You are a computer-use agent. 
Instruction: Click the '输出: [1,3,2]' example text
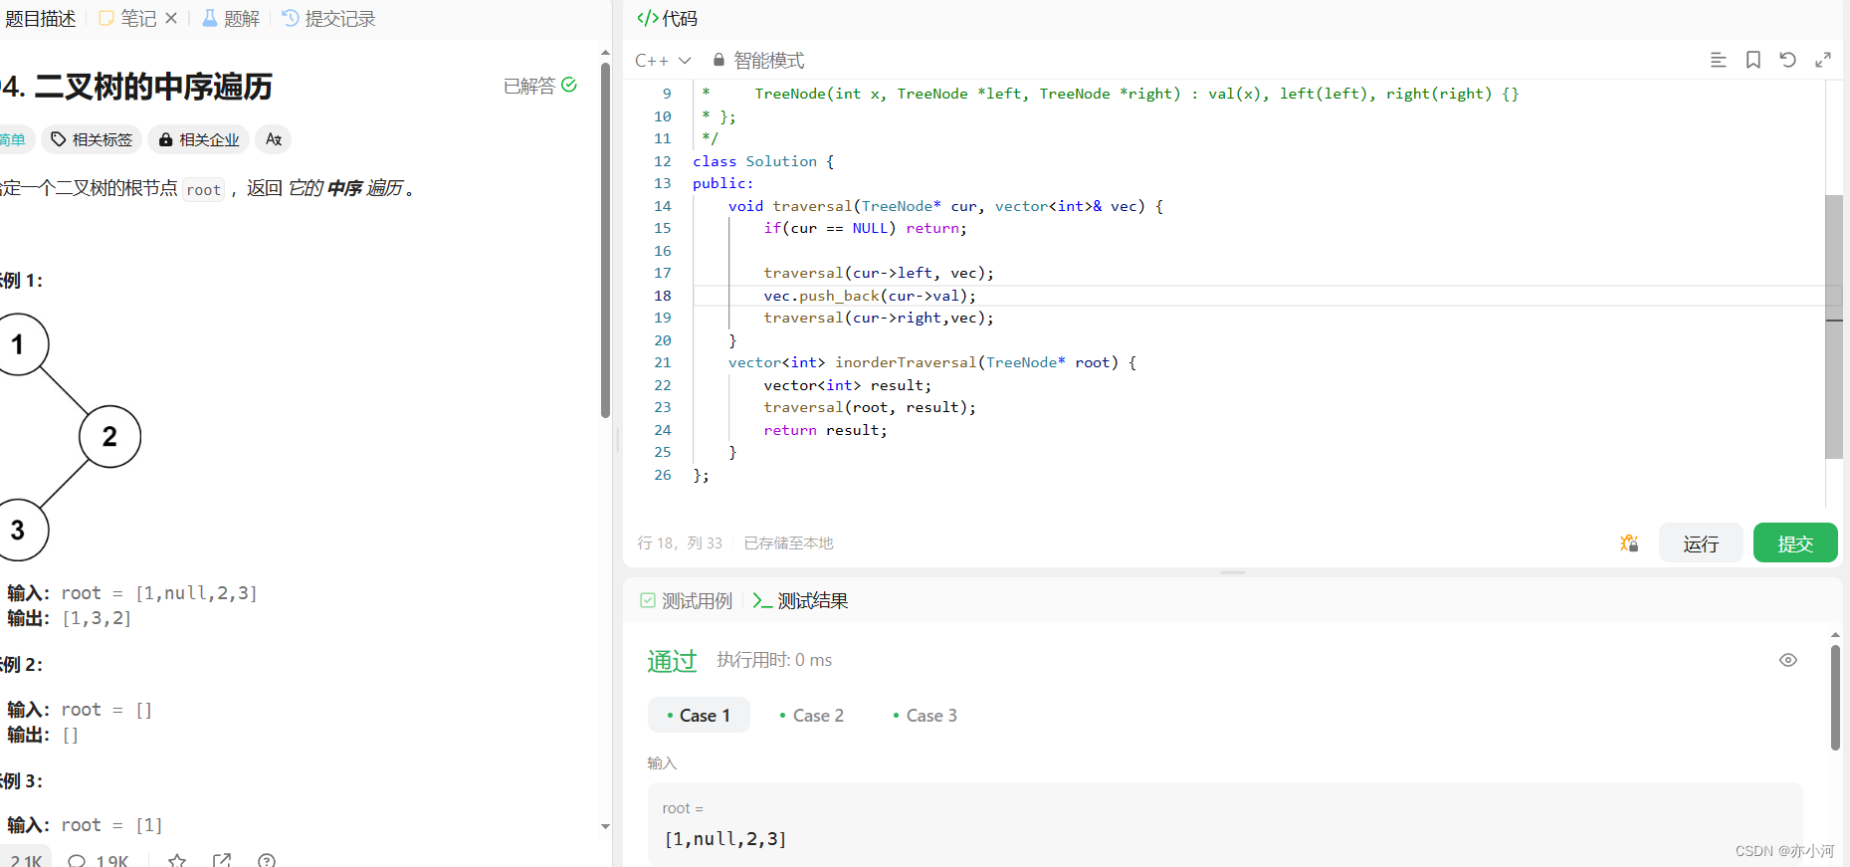pos(70,618)
